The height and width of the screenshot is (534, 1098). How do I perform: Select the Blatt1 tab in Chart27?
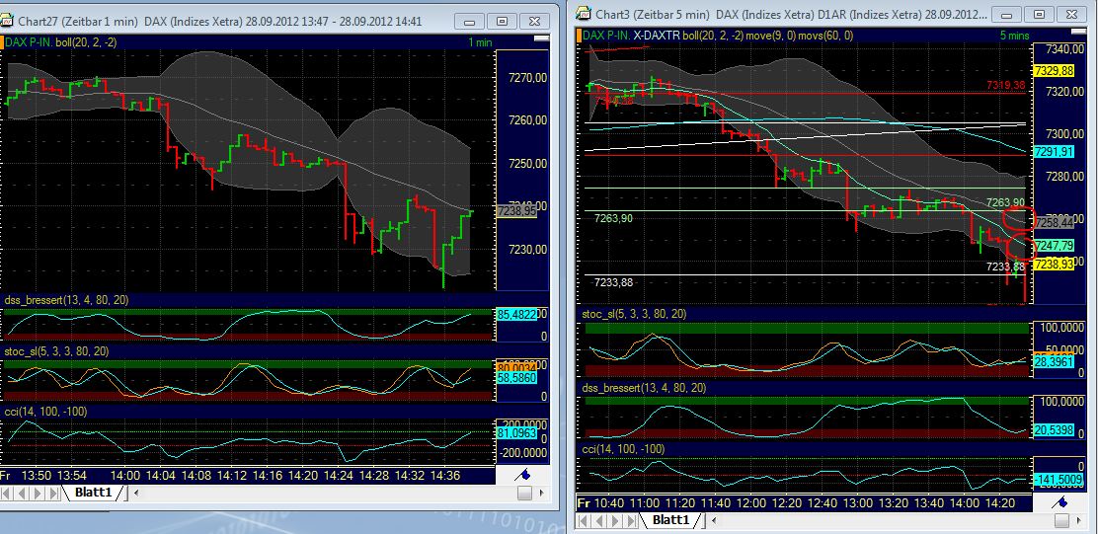click(94, 492)
